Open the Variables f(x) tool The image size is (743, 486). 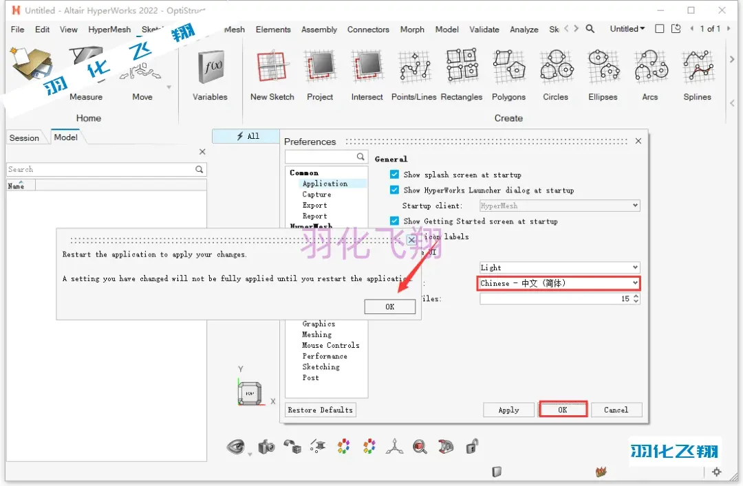211,67
